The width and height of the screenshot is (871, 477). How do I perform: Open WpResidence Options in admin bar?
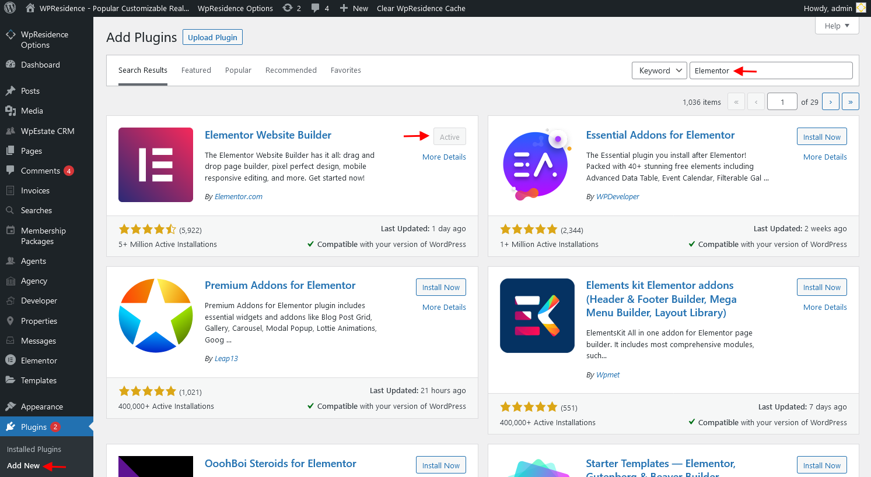point(235,8)
